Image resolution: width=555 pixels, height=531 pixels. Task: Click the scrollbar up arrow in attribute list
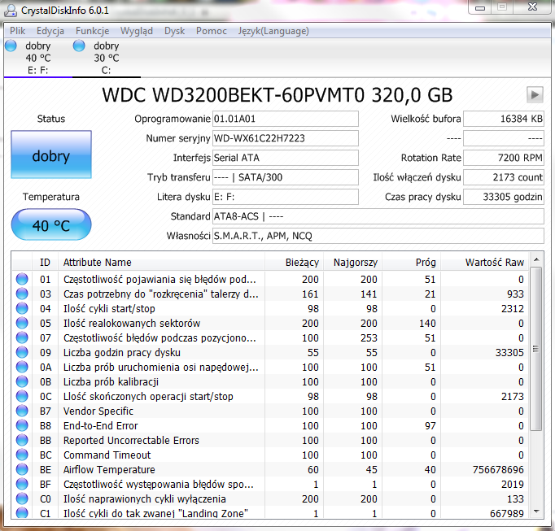coord(536,259)
